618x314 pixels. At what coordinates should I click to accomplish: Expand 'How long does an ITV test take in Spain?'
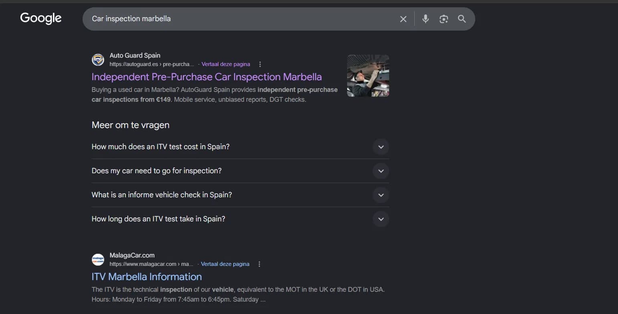click(240, 219)
